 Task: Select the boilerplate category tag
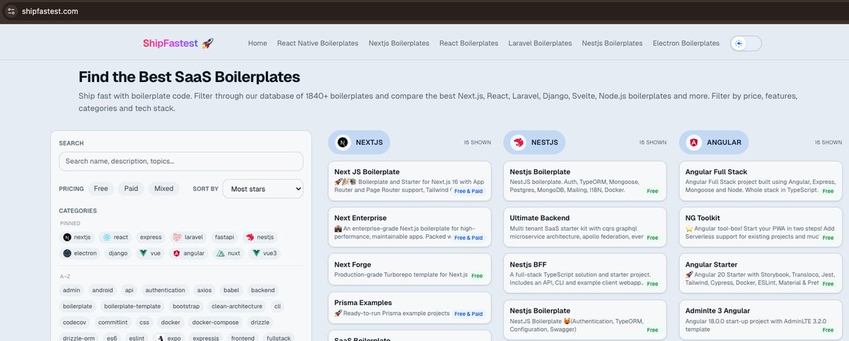78,306
